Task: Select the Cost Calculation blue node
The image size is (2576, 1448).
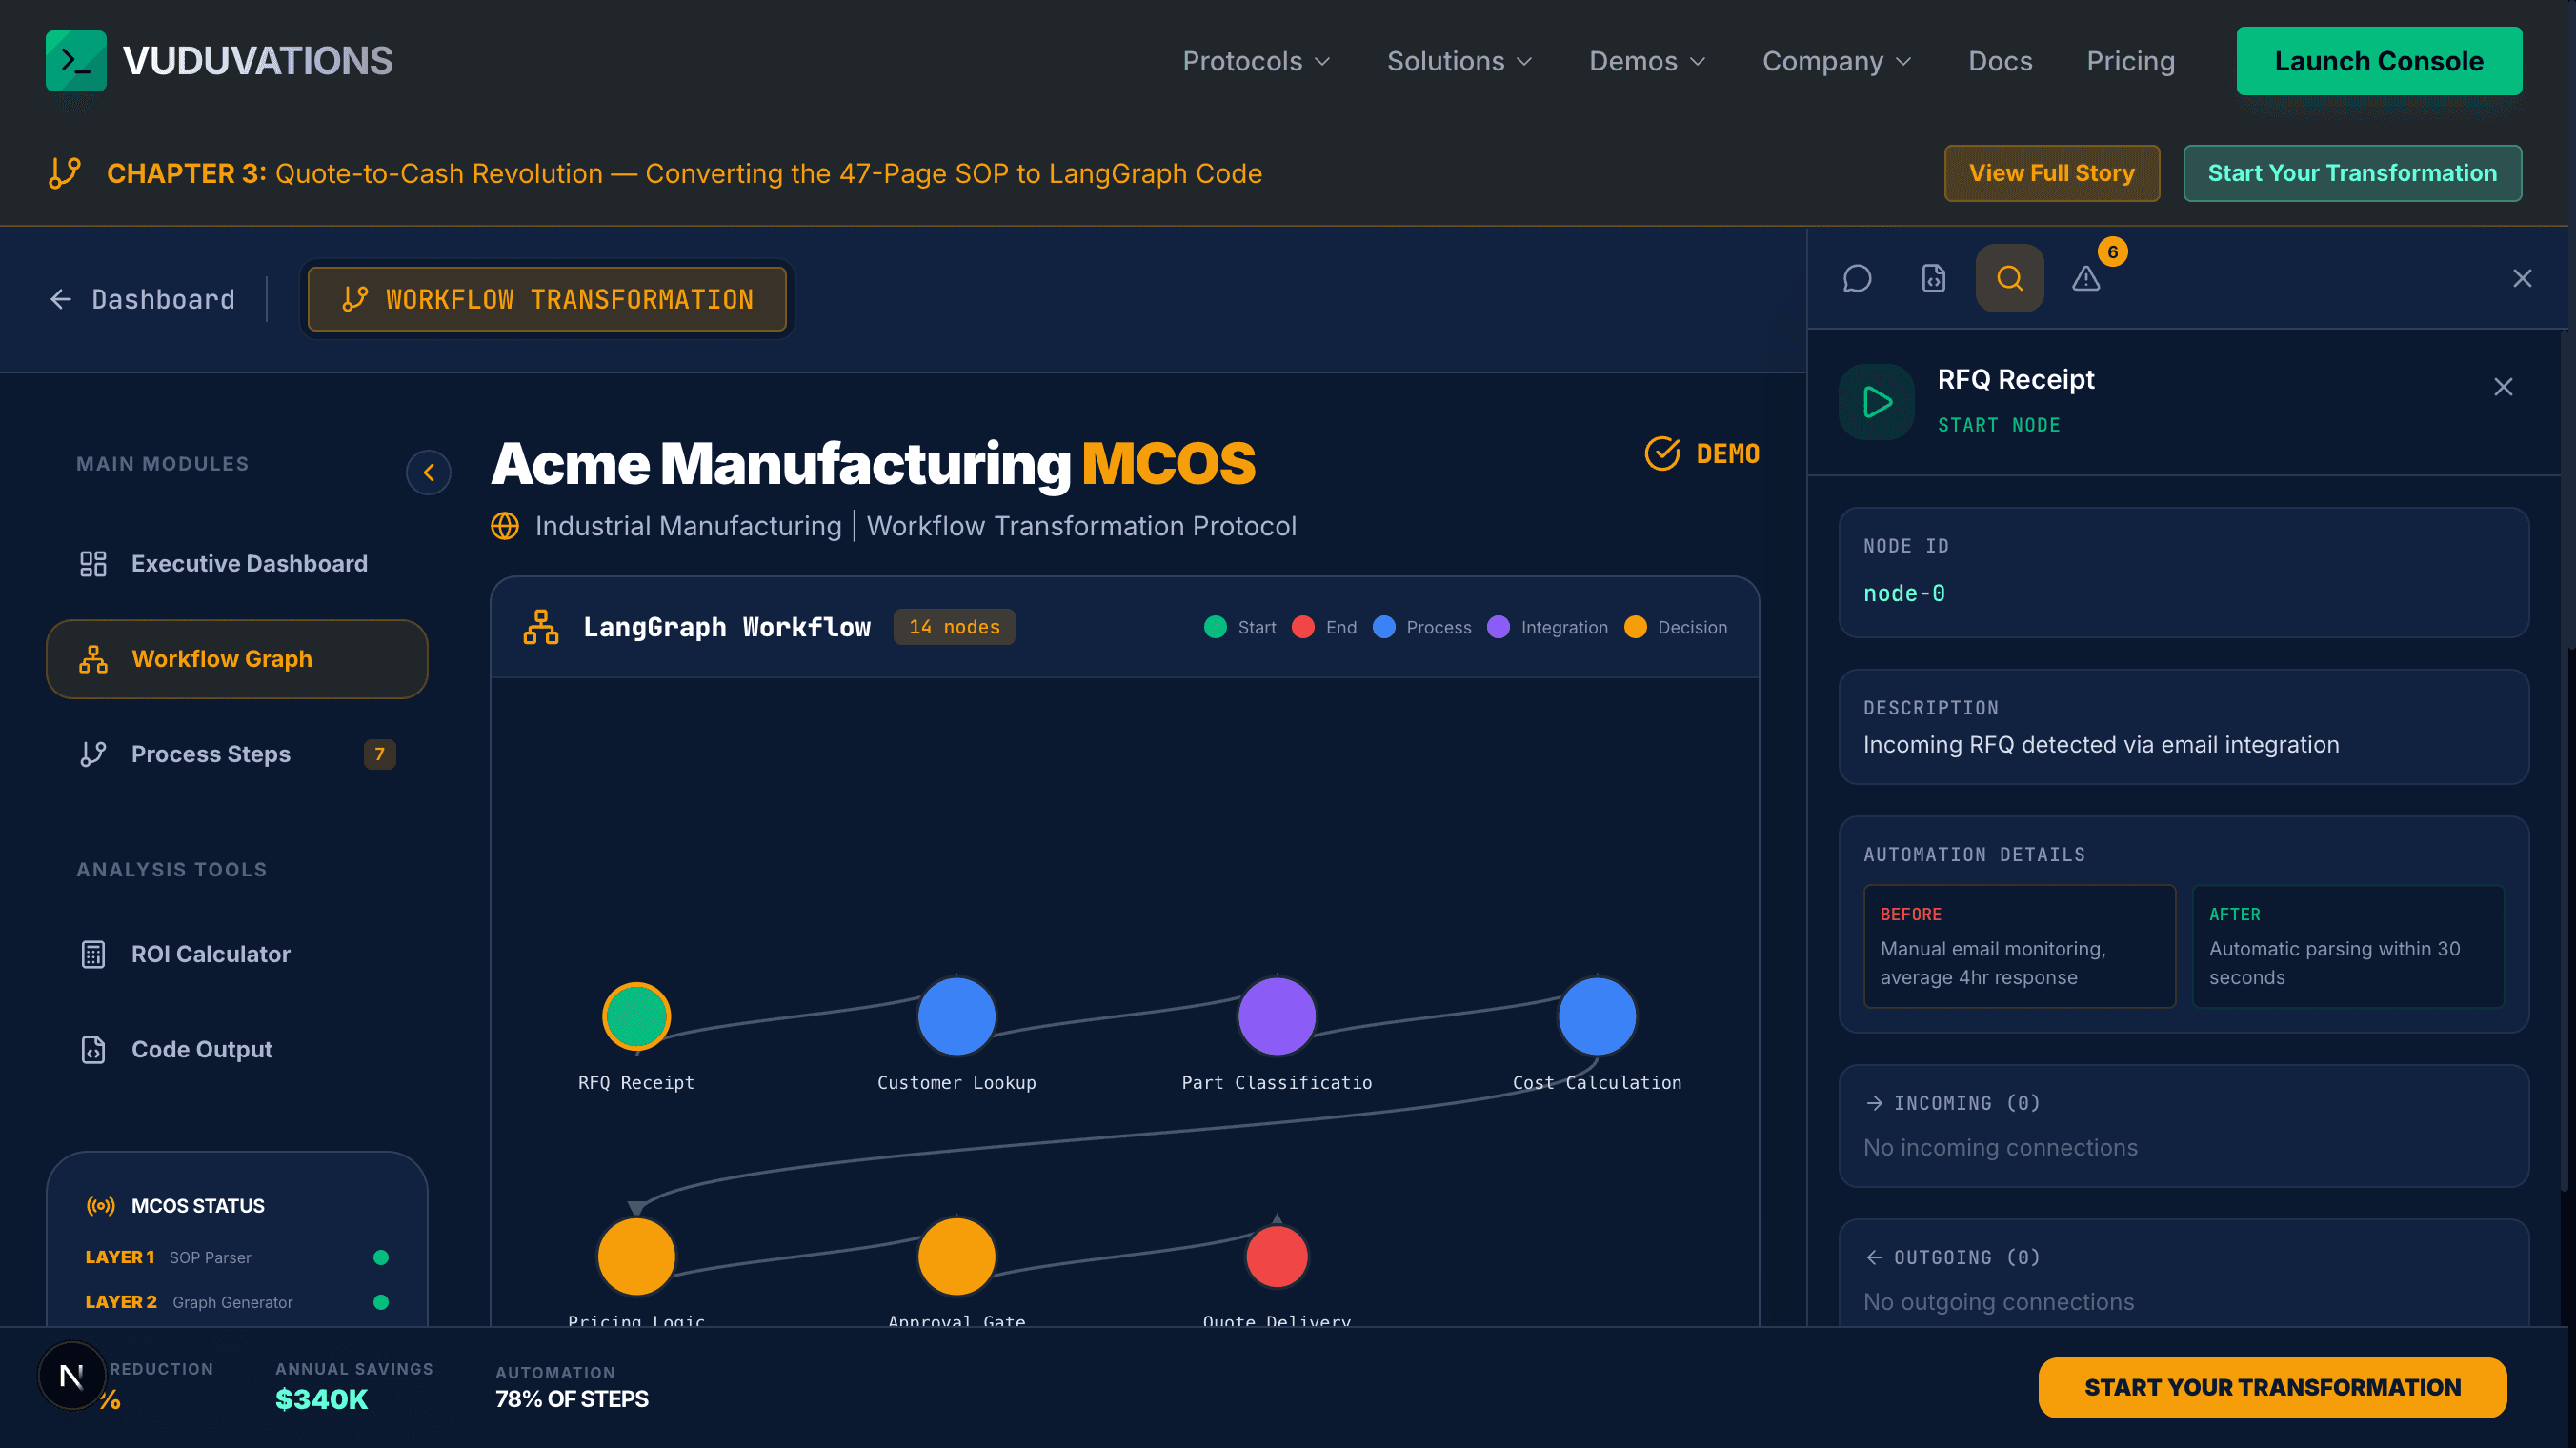Action: pyautogui.click(x=1597, y=1016)
